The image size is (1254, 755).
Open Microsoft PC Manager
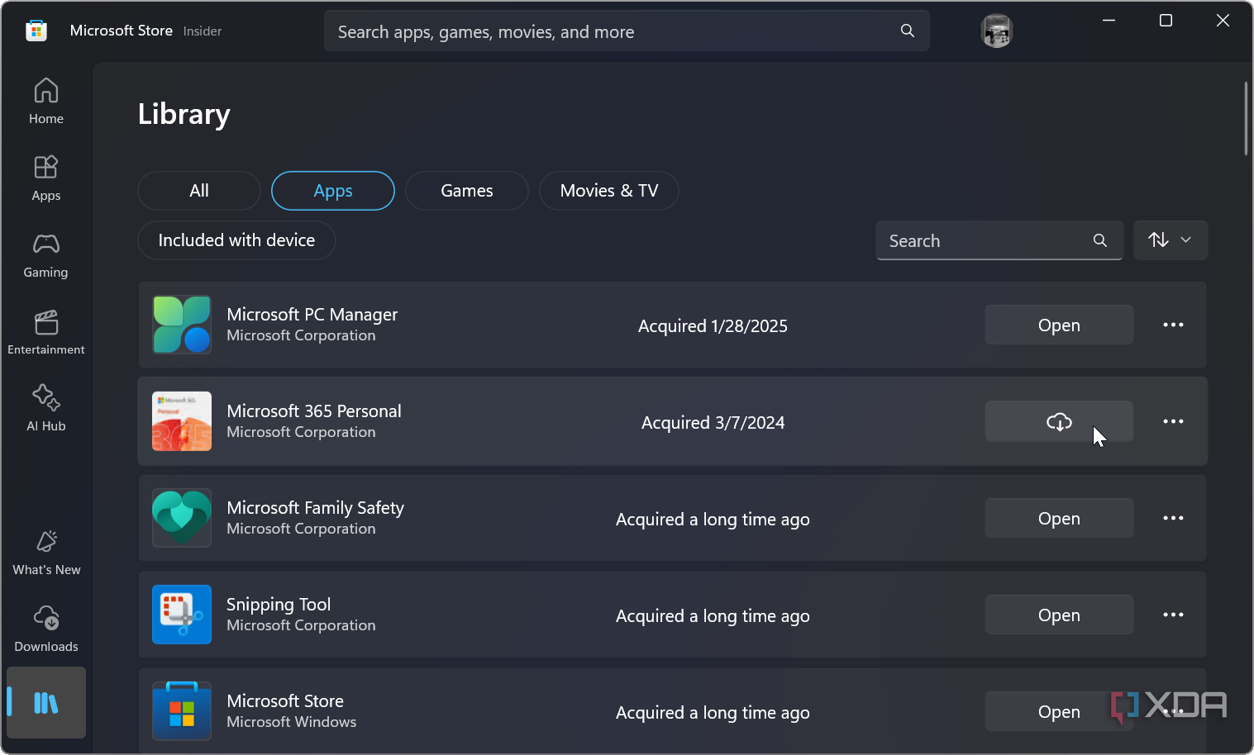tap(1059, 325)
